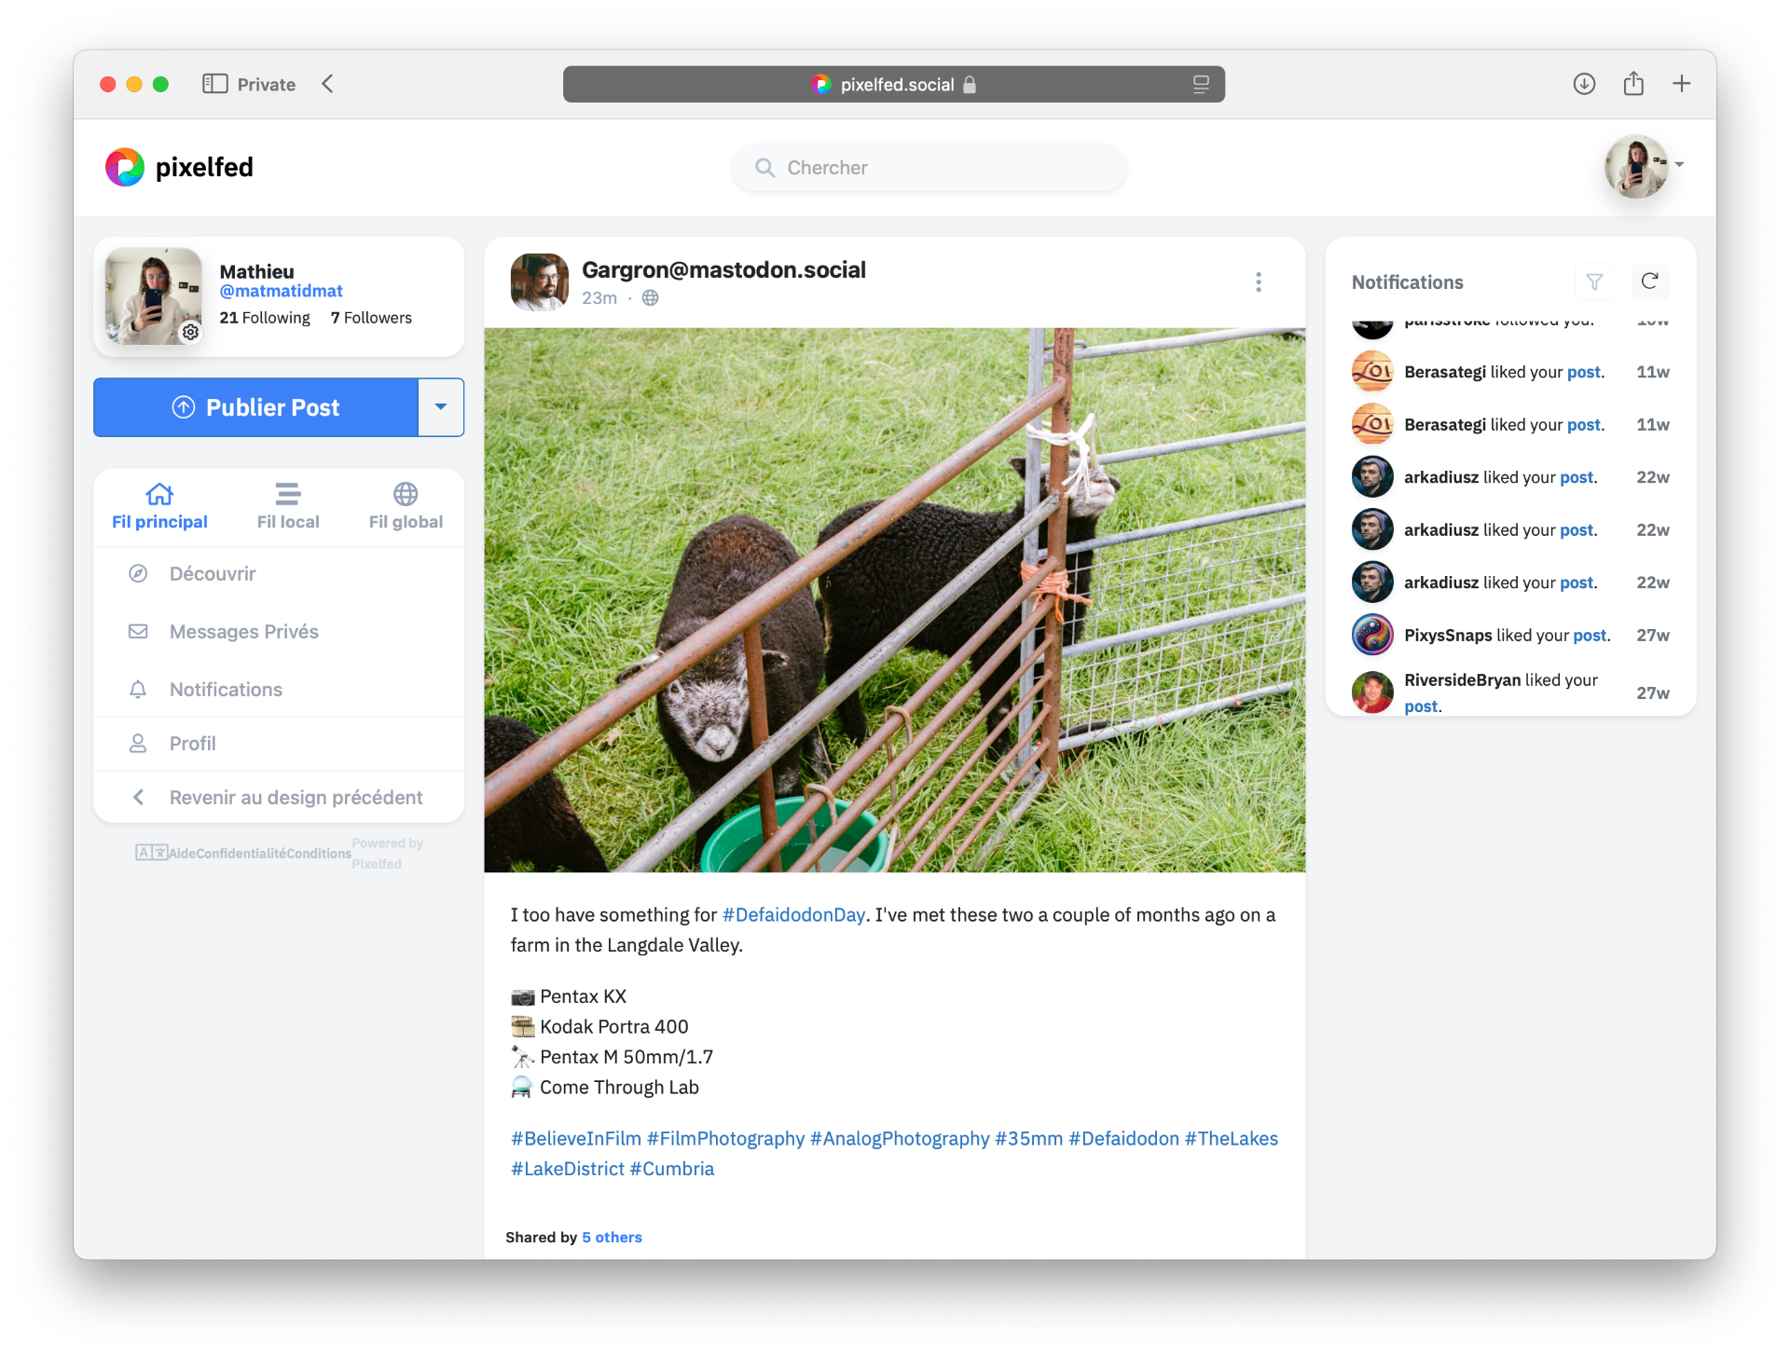The height and width of the screenshot is (1357, 1790).
Task: Go back with Safari's back chevron
Action: pos(327,84)
